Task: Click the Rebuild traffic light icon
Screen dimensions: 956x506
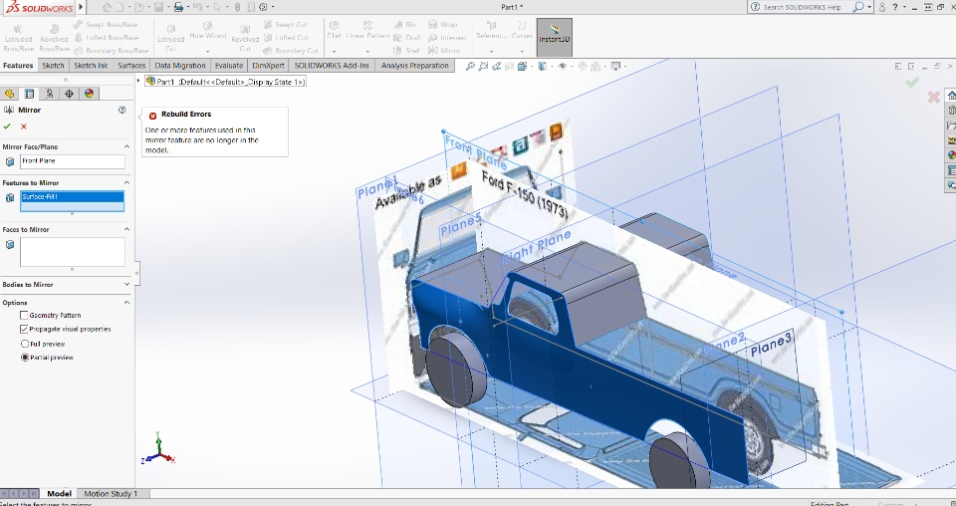Action: pos(238,7)
